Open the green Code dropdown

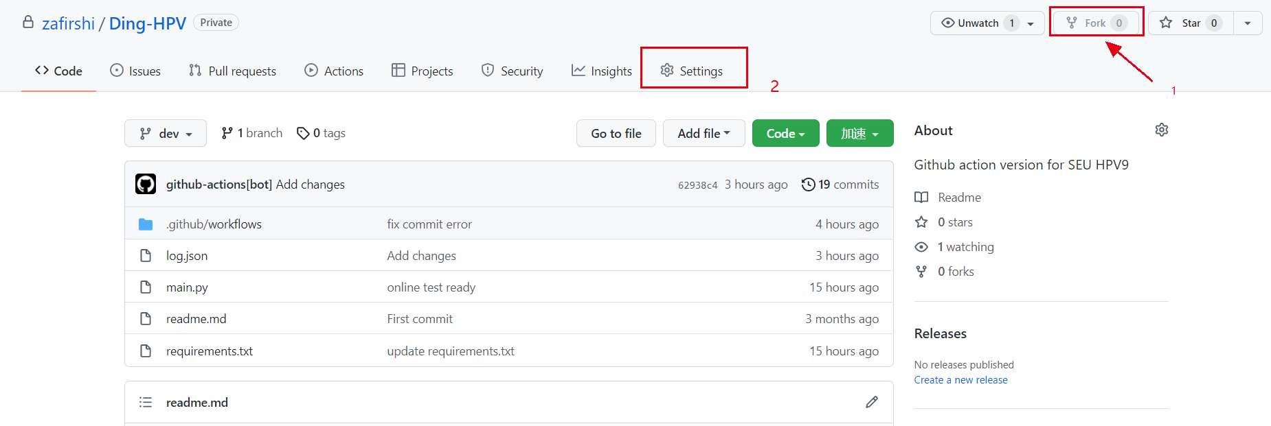(786, 133)
